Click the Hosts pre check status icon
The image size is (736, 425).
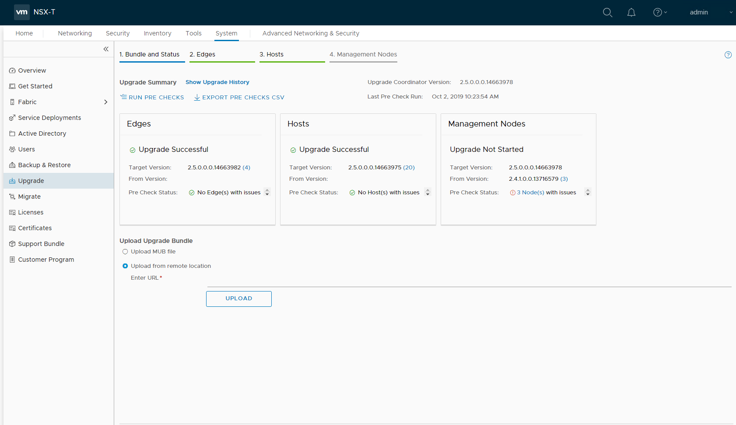click(x=352, y=193)
